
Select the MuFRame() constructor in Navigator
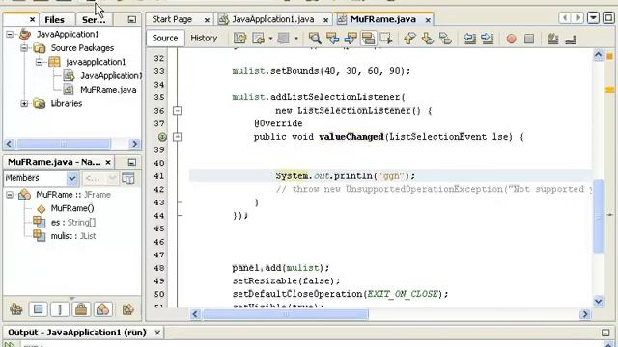click(72, 208)
